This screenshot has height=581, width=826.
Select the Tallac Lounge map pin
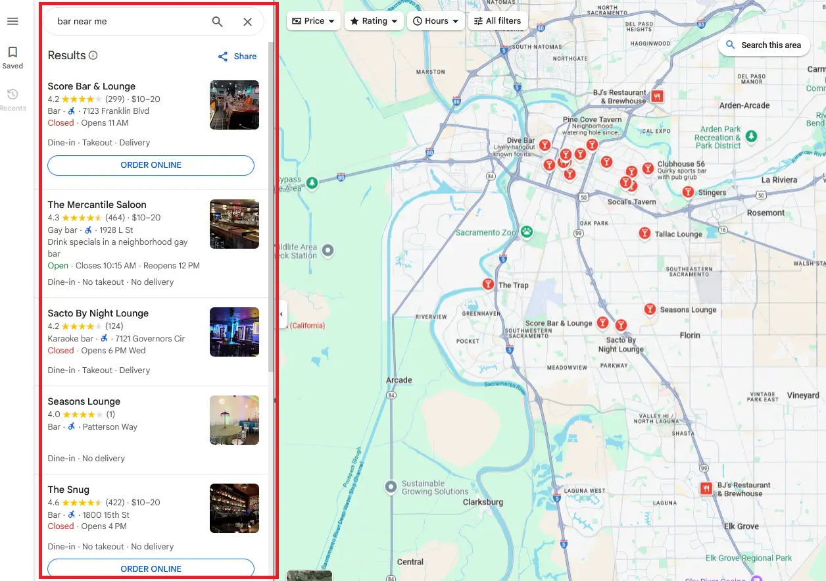(644, 233)
